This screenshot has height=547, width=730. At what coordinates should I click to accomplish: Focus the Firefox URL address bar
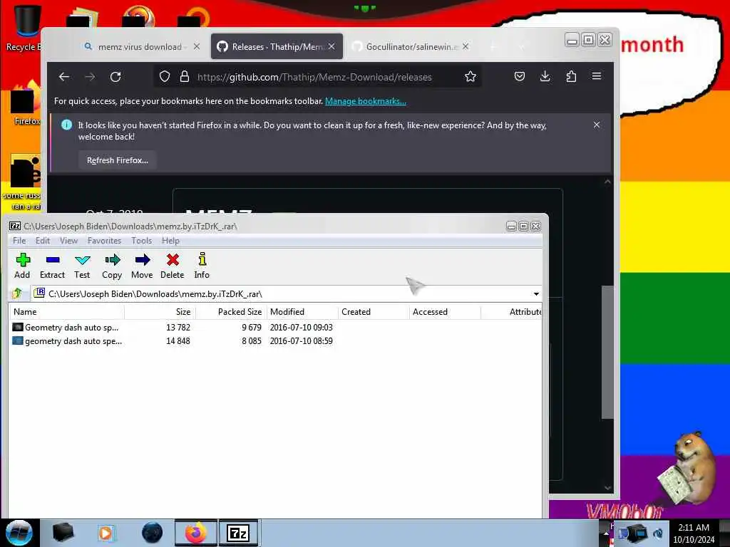click(314, 77)
